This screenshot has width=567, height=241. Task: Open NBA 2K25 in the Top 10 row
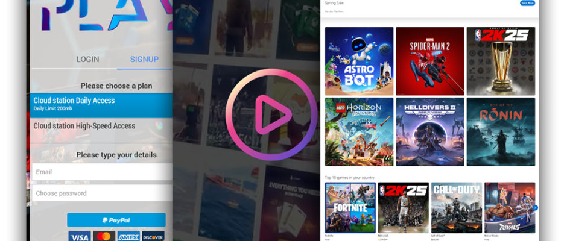pos(403,208)
